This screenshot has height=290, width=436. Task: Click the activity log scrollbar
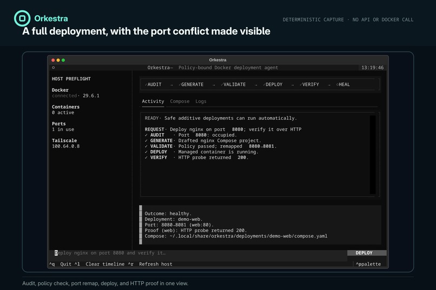(x=373, y=154)
